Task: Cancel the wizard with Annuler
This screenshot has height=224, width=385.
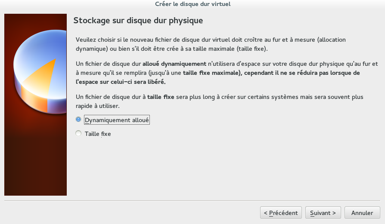Action: [362, 213]
